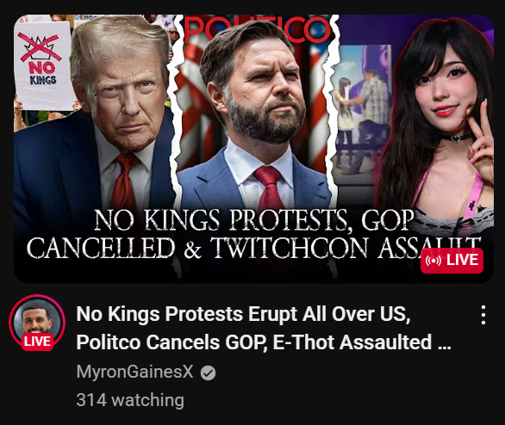The width and height of the screenshot is (505, 425).
Task: Click the POLITICO logo in the thumbnail
Action: (x=257, y=30)
